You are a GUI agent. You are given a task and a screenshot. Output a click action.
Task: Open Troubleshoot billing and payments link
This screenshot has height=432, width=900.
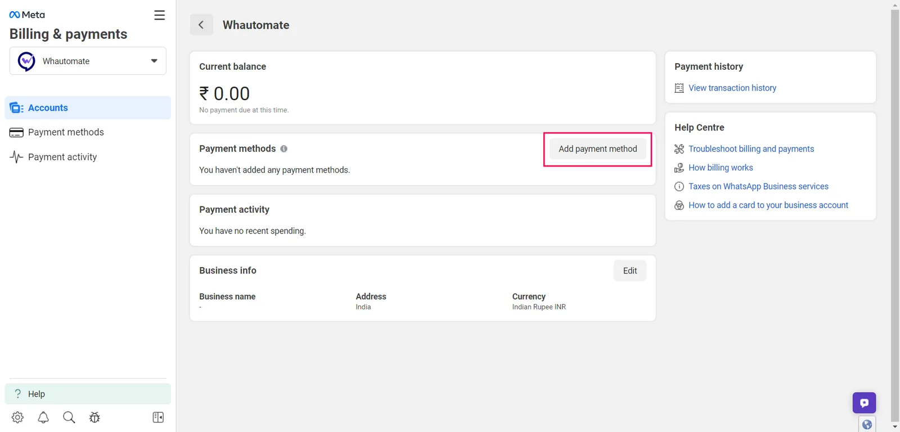click(751, 149)
